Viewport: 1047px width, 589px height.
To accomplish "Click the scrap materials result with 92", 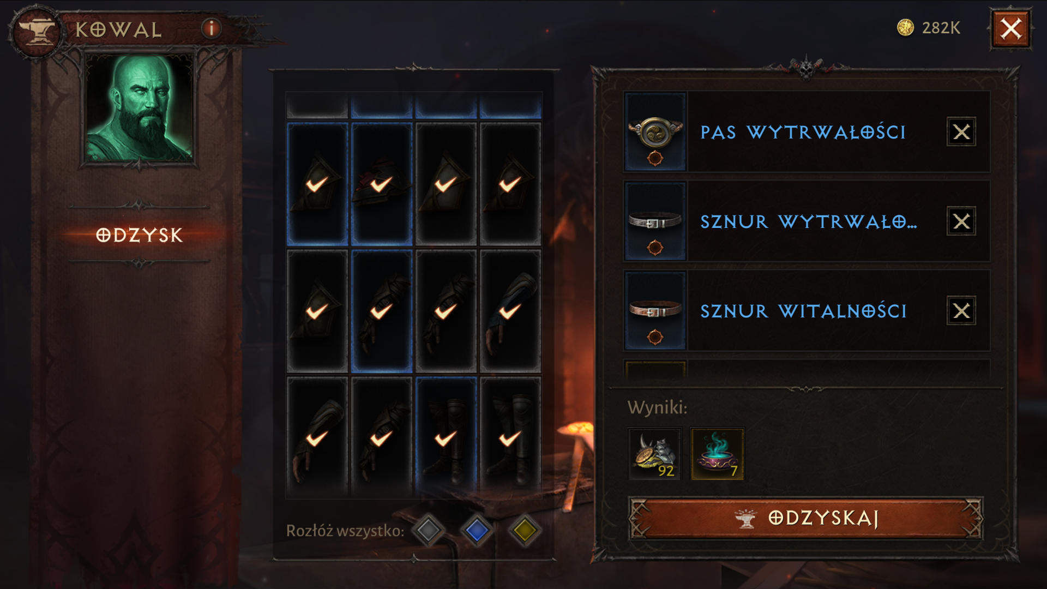I will coord(654,454).
